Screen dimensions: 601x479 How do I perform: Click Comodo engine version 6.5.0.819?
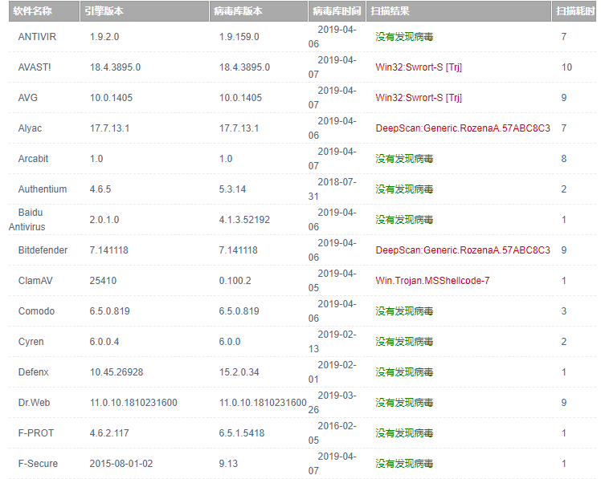click(109, 311)
